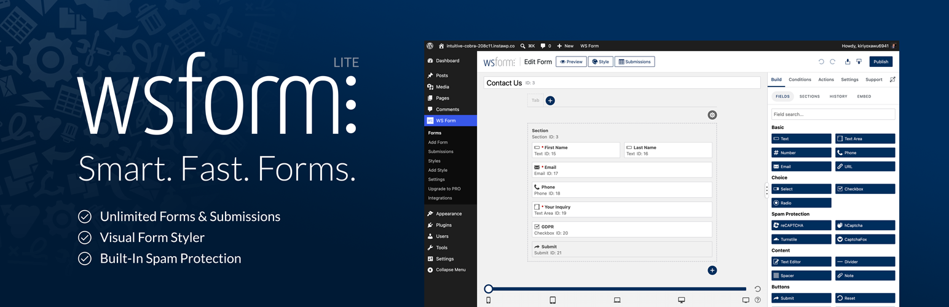Select the laptop breakpoint icon

[617, 300]
